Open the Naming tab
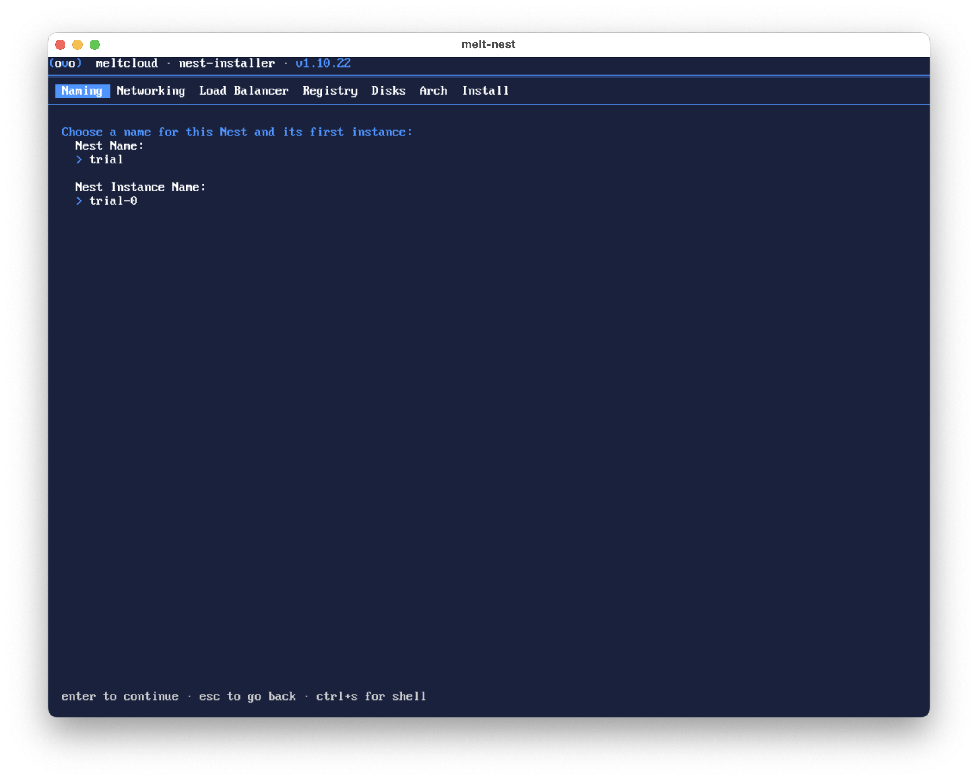The width and height of the screenshot is (978, 781). pyautogui.click(x=82, y=91)
